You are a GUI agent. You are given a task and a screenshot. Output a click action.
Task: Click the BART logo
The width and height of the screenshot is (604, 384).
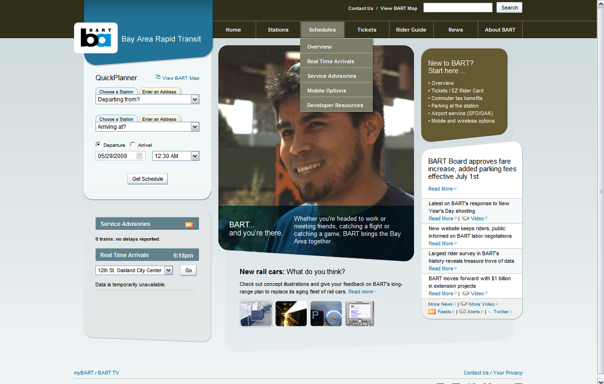96,38
